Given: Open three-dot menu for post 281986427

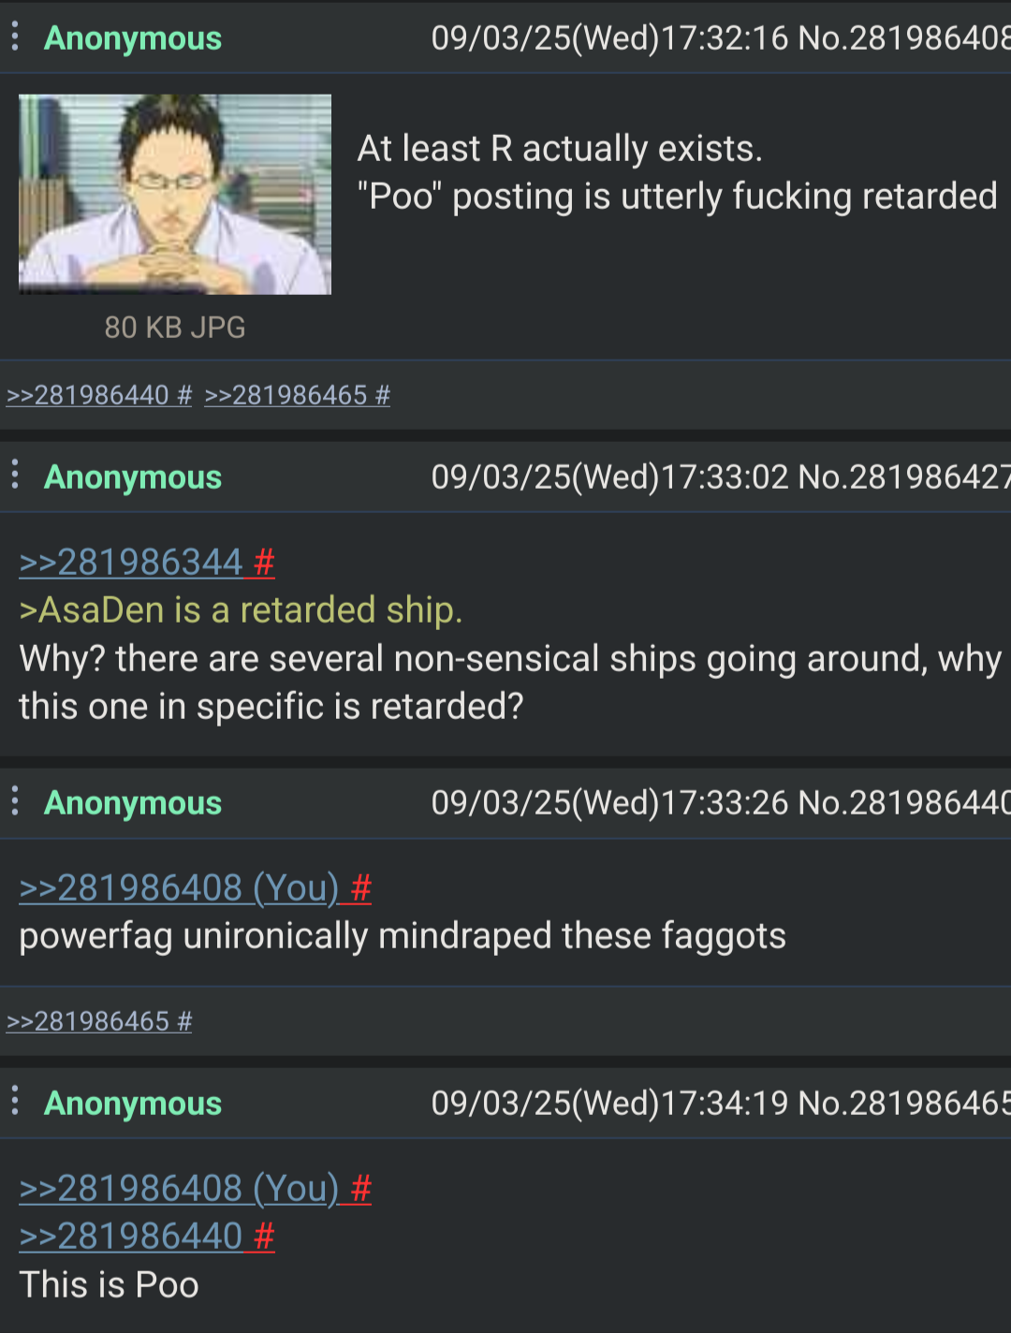Looking at the screenshot, I should coord(15,476).
